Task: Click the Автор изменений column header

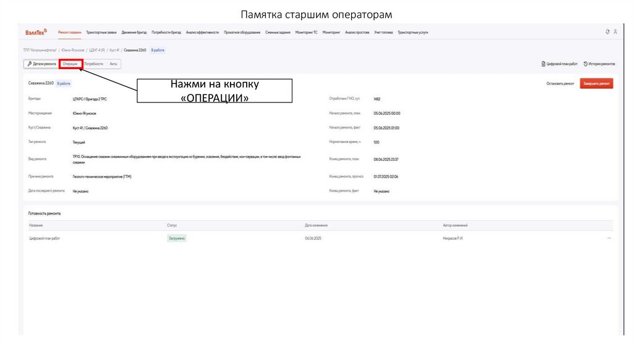Action: click(455, 225)
